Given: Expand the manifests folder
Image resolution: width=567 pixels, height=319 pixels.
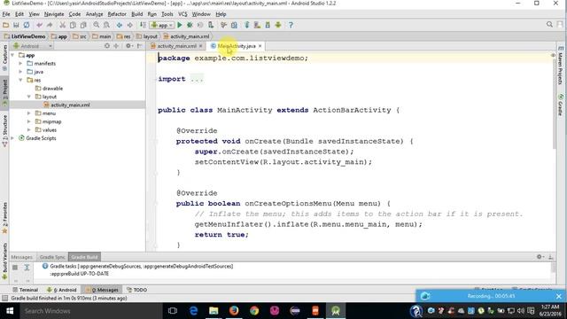Looking at the screenshot, I should tap(20, 63).
